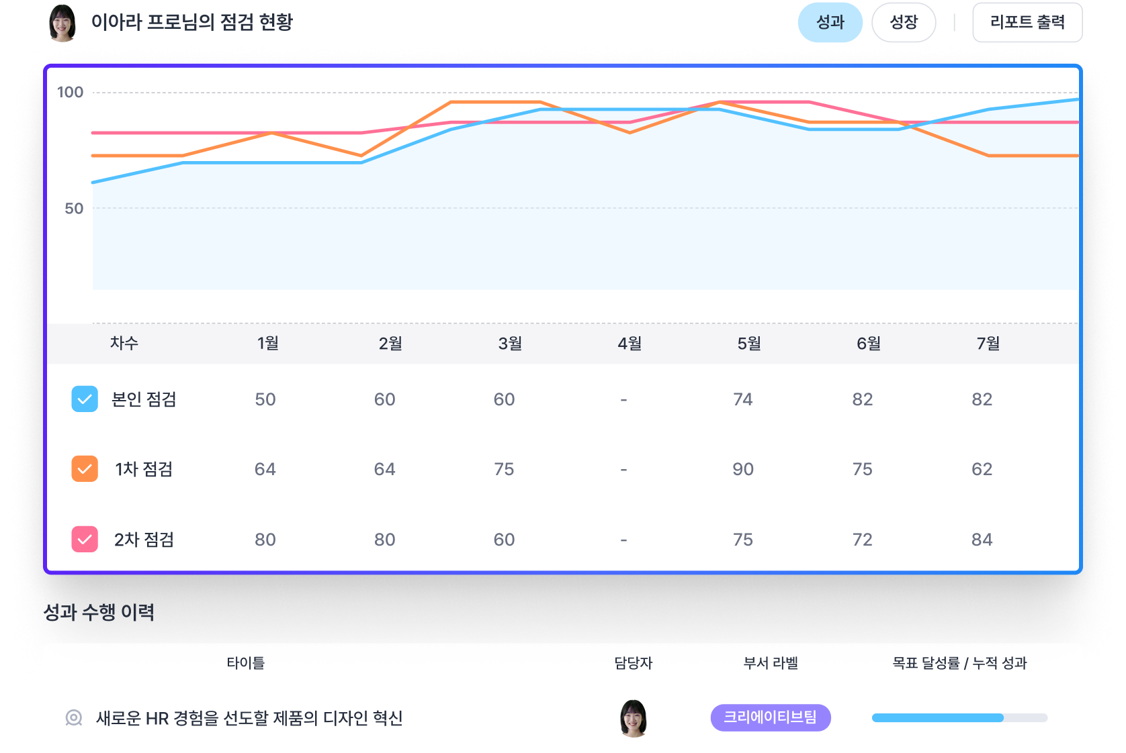Click the 타이틀 column header
This screenshot has height=753, width=1126.
pyautogui.click(x=245, y=663)
